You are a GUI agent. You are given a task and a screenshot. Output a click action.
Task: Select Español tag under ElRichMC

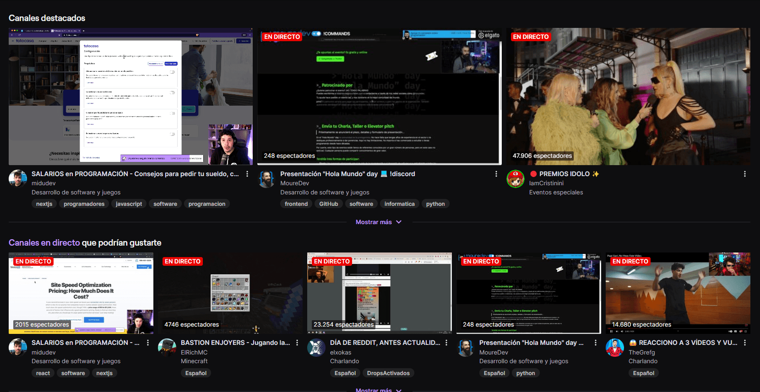[x=196, y=373]
